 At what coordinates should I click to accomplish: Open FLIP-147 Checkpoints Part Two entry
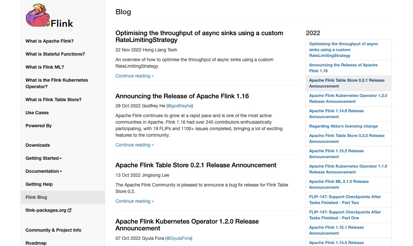coord(349,200)
